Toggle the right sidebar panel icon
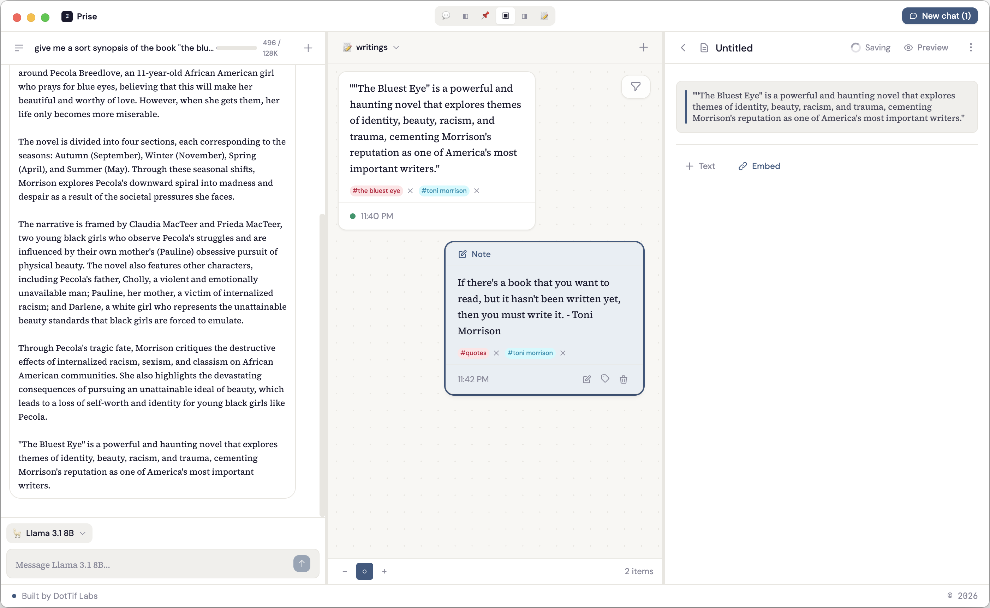The height and width of the screenshot is (608, 990). click(525, 16)
